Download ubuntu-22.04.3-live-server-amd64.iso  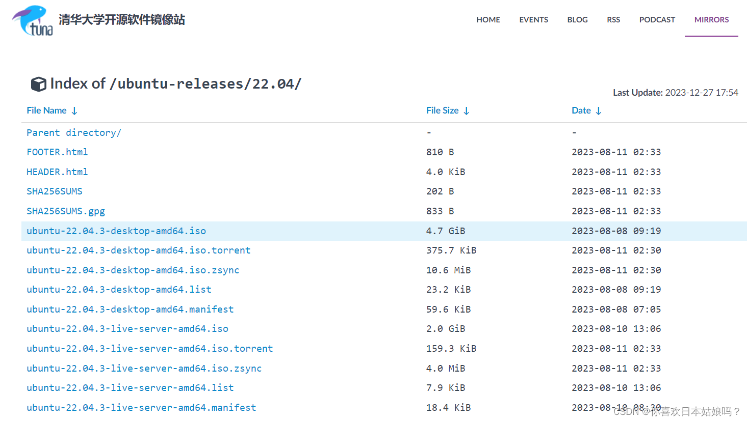(x=127, y=329)
